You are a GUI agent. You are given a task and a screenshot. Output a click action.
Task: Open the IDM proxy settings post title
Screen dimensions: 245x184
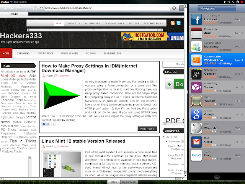pos(89,68)
